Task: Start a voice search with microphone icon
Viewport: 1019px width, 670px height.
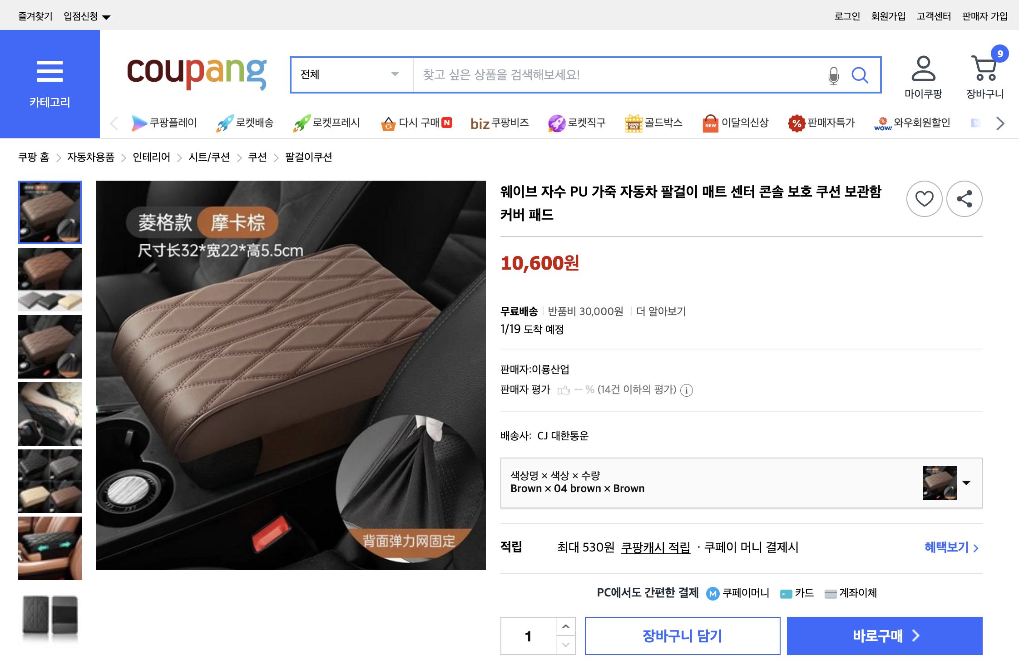Action: coord(834,75)
